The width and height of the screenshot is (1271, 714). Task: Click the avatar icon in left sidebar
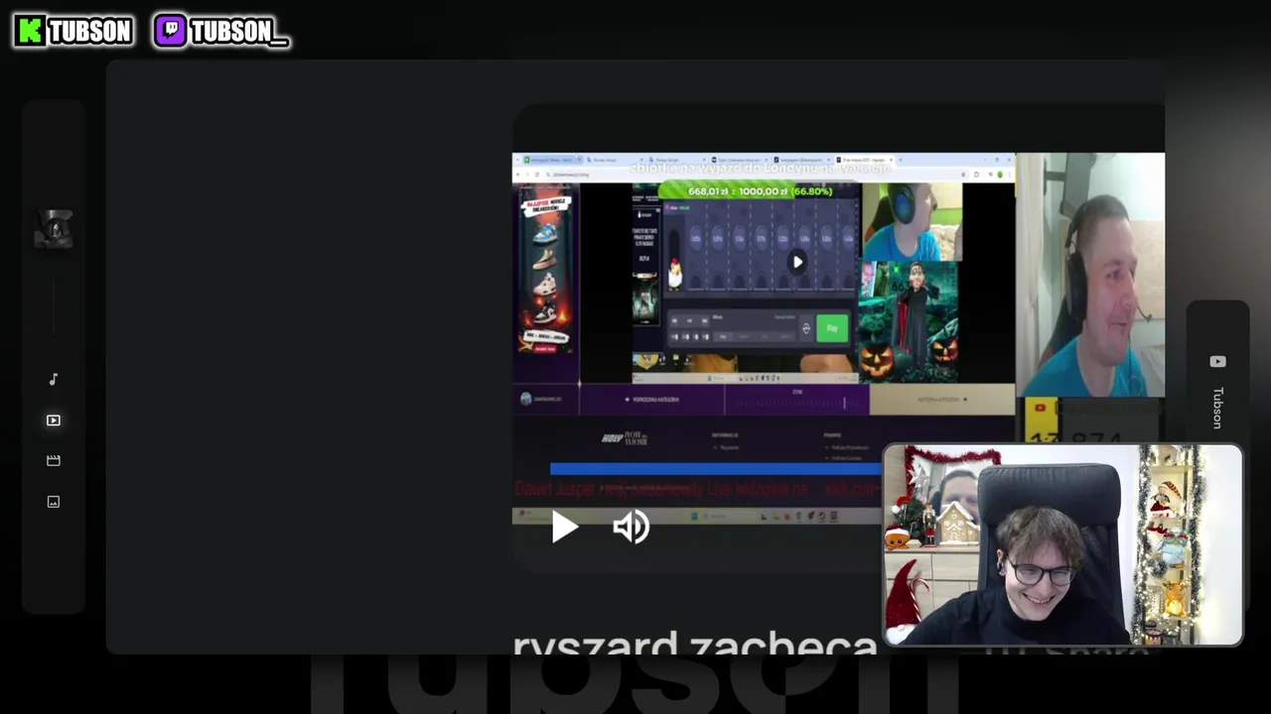click(54, 229)
